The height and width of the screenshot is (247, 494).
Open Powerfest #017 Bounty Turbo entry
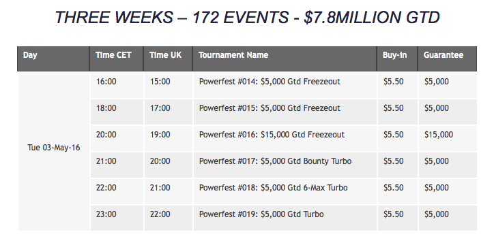pos(276,161)
